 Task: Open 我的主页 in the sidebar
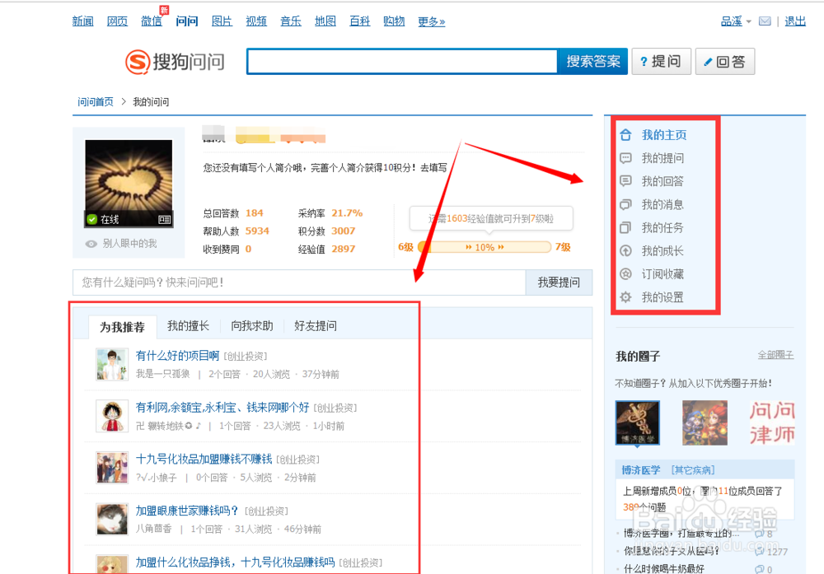(663, 135)
